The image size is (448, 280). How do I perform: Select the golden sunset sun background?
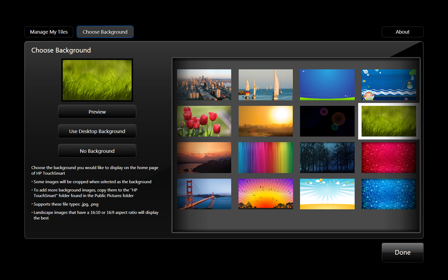pos(266,121)
